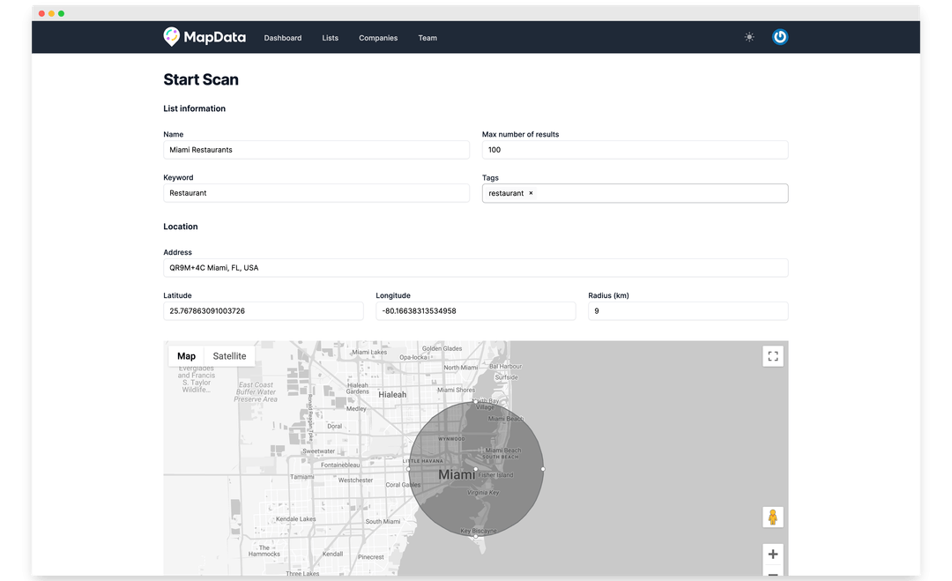Image resolution: width=952 pixels, height=581 pixels.
Task: Open the Lists menu item
Action: coord(331,38)
